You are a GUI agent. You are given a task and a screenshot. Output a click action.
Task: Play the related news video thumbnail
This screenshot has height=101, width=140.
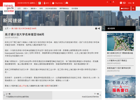120,42
